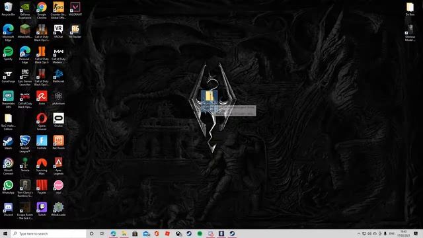423x238 pixels.
Task: Select the Discord desktop shortcut
Action: point(8,210)
